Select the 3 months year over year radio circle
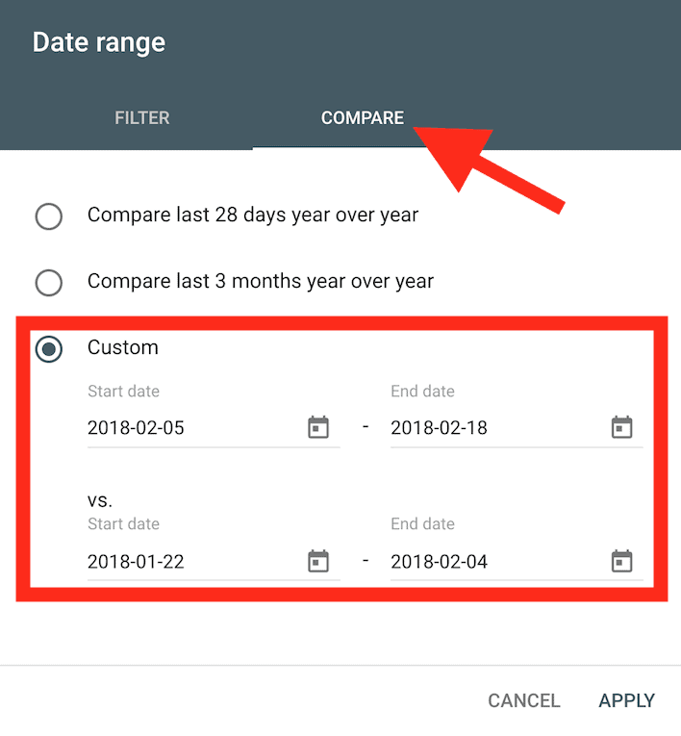Viewport: 681px width, 736px height. click(49, 283)
